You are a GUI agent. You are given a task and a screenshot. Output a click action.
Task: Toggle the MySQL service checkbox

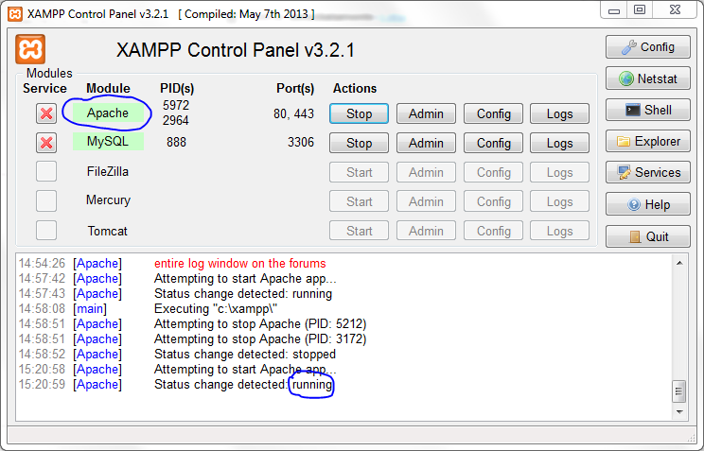tap(46, 143)
